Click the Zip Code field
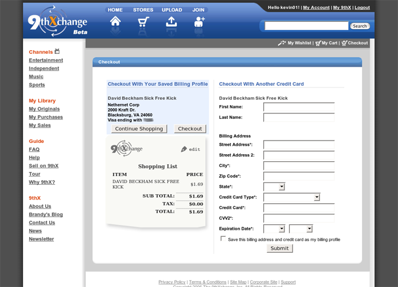 tap(299, 176)
